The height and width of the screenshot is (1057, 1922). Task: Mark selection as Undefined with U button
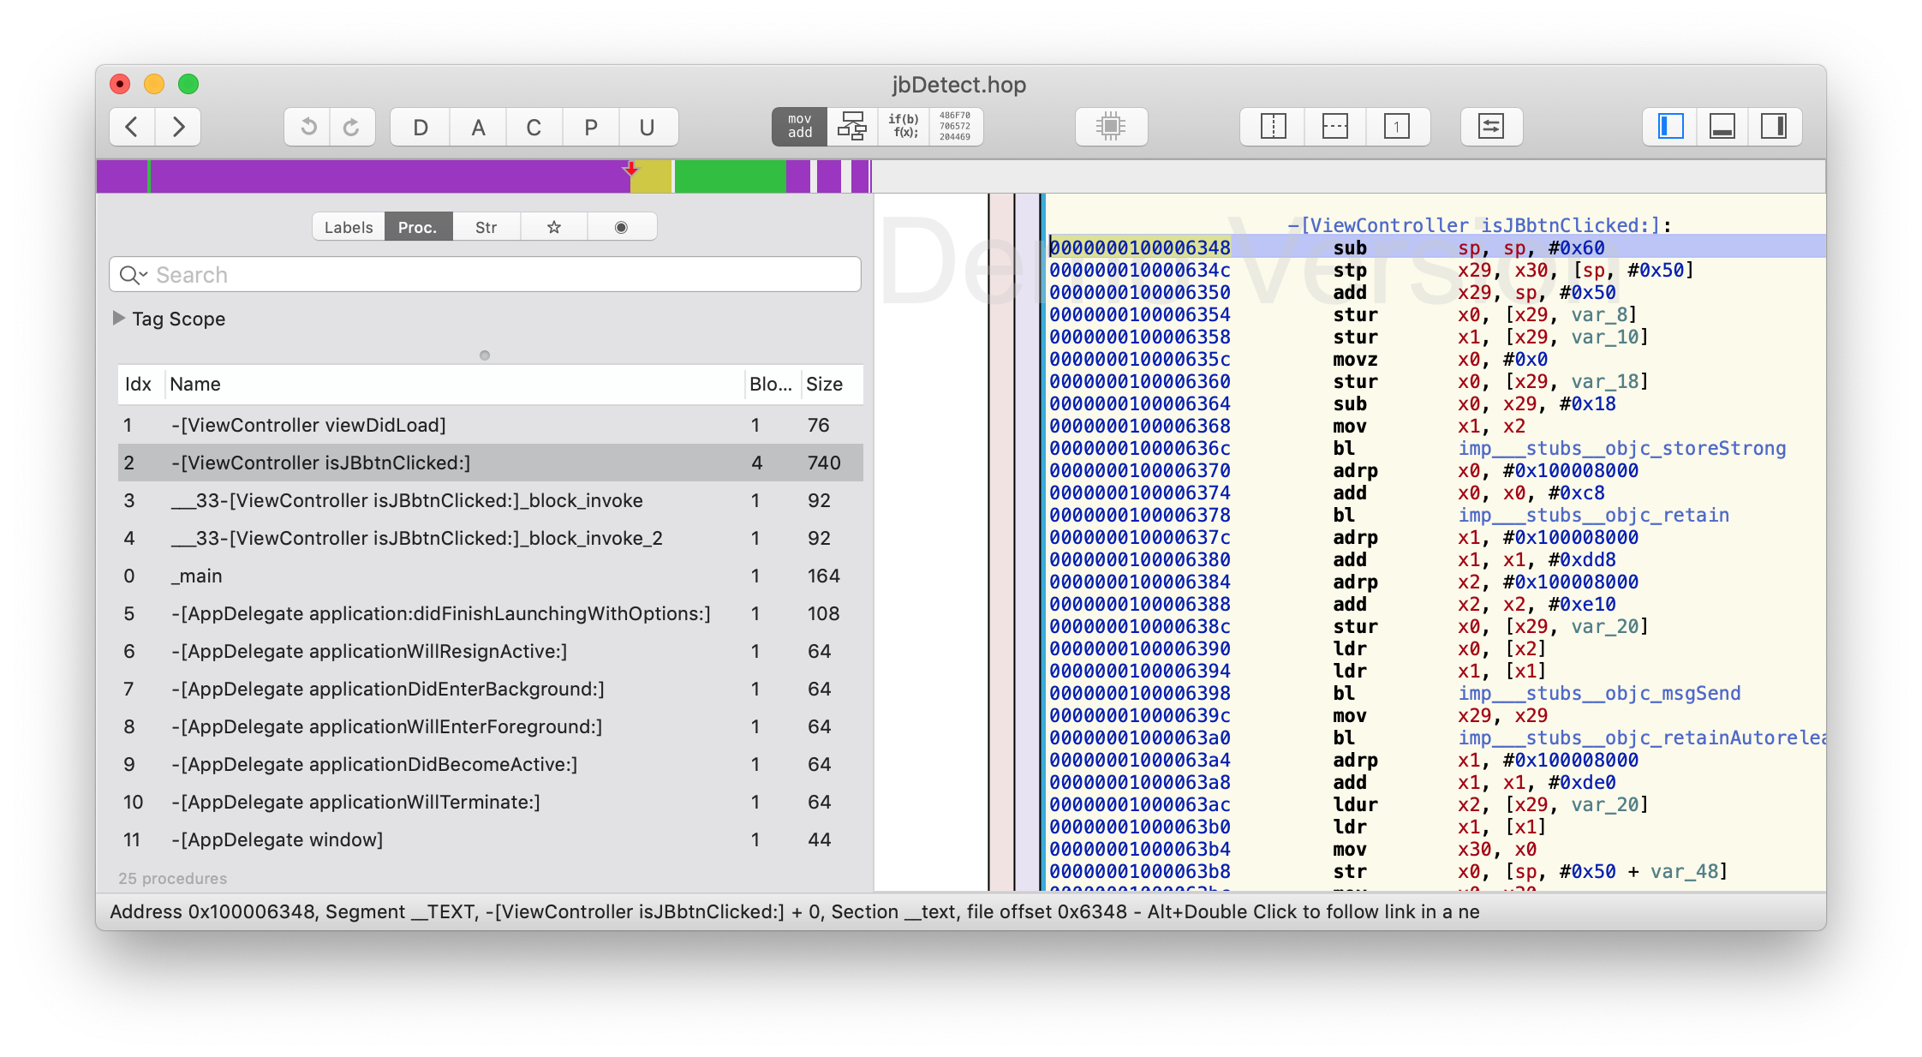(x=648, y=127)
